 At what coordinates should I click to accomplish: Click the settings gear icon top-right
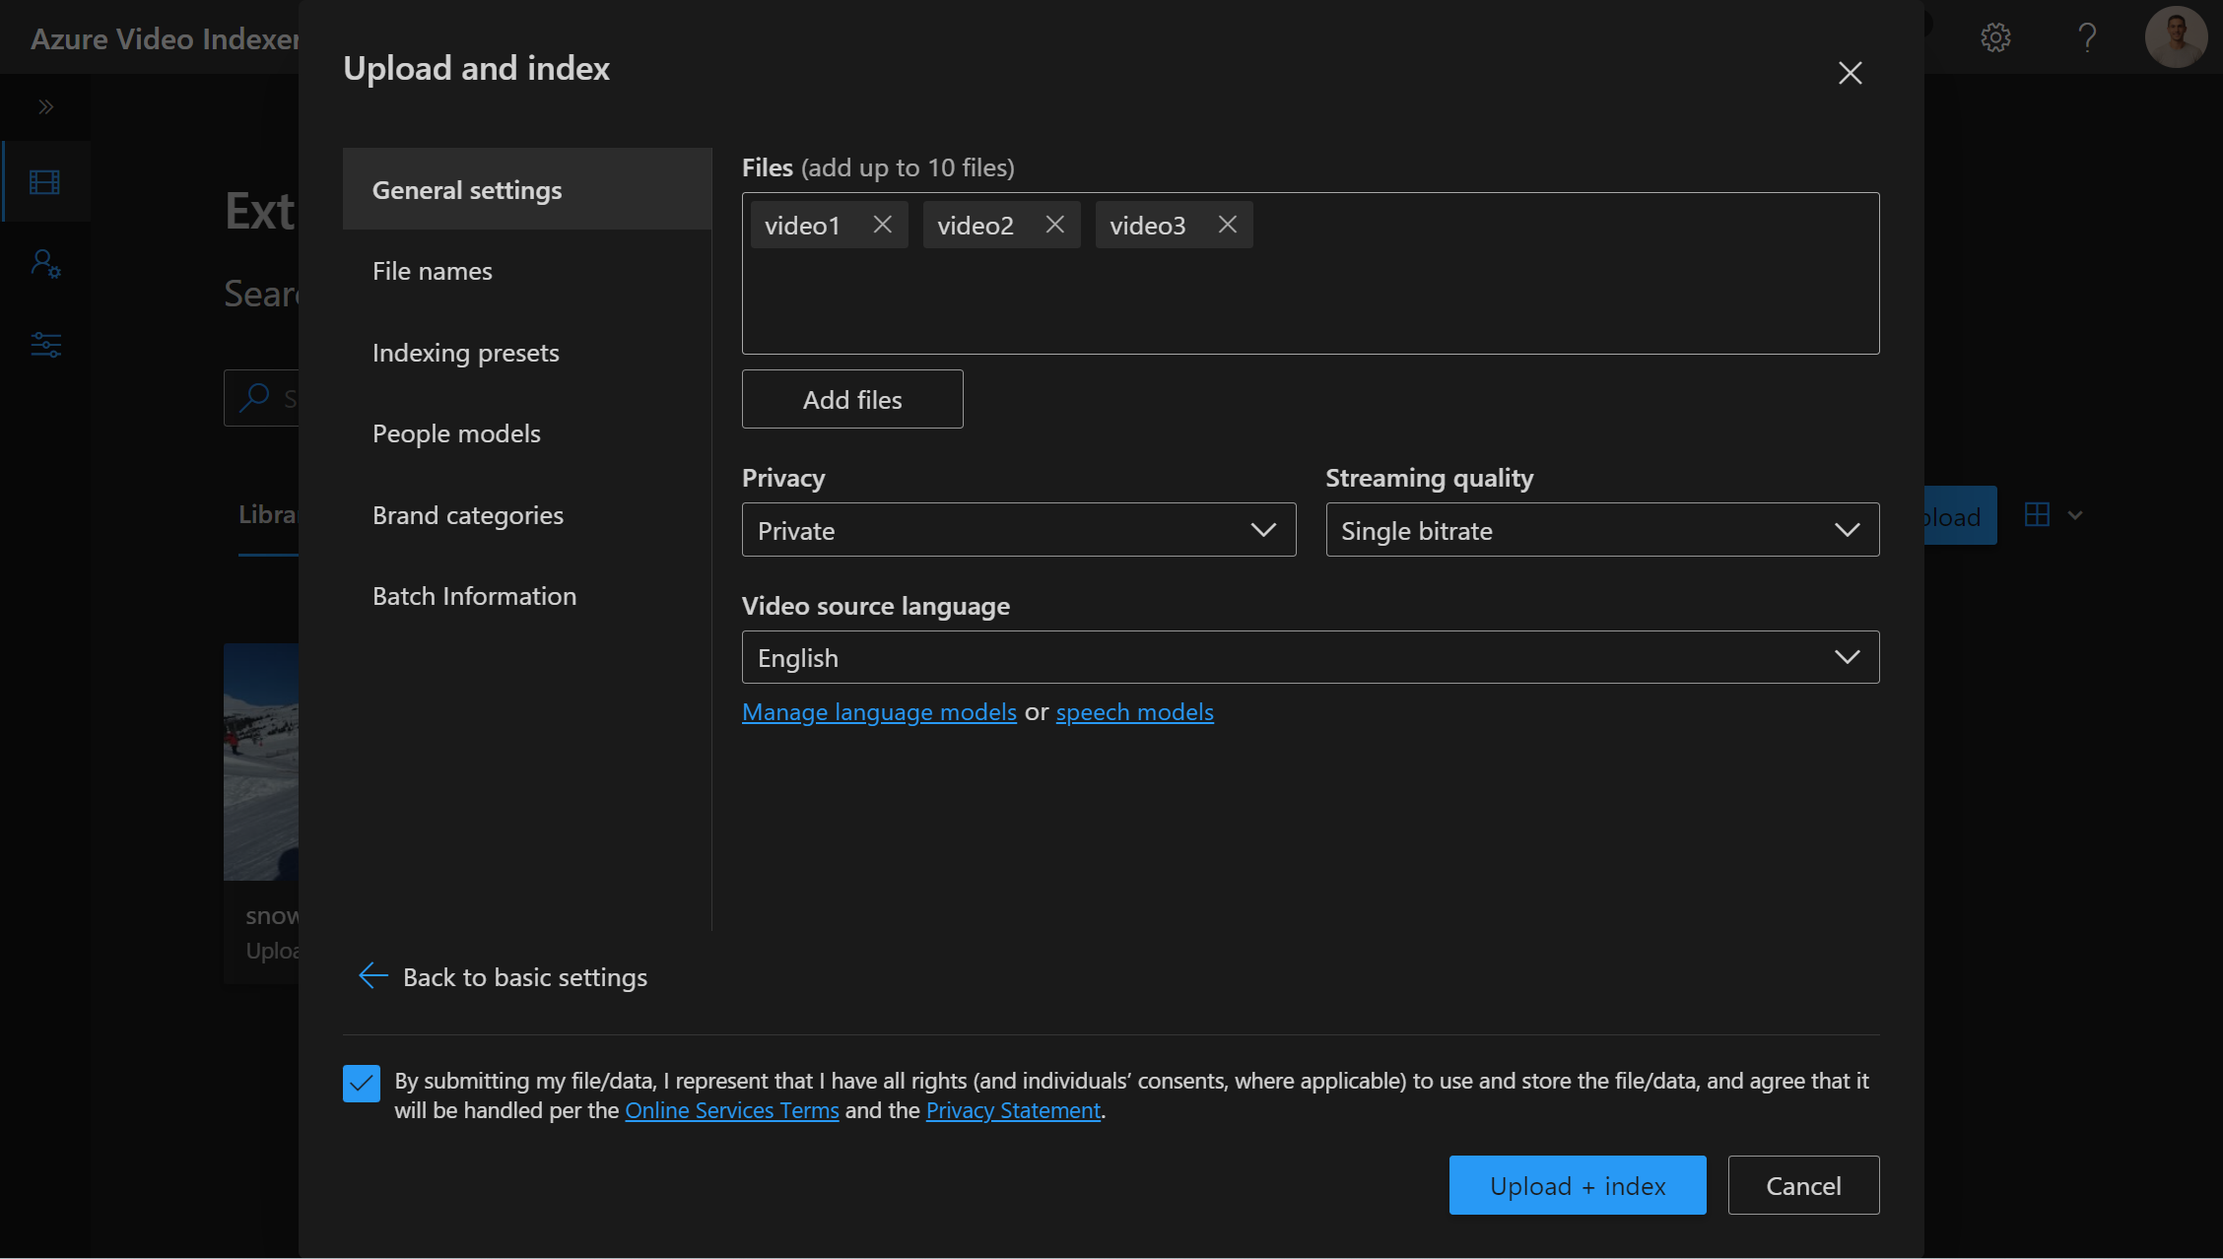(1997, 36)
